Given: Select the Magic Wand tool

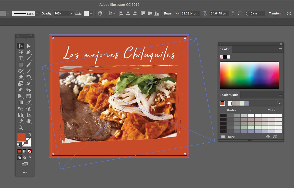Looking at the screenshot, I should pyautogui.click(x=29, y=71).
